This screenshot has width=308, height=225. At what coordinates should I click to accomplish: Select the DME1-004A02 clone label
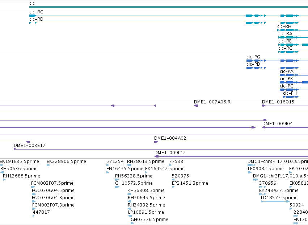coord(170,138)
